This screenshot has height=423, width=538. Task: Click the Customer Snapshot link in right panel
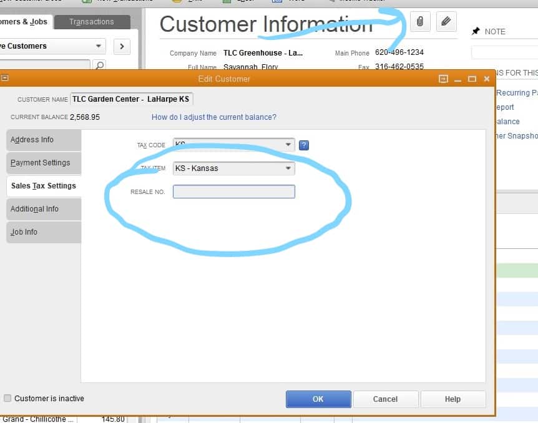517,136
